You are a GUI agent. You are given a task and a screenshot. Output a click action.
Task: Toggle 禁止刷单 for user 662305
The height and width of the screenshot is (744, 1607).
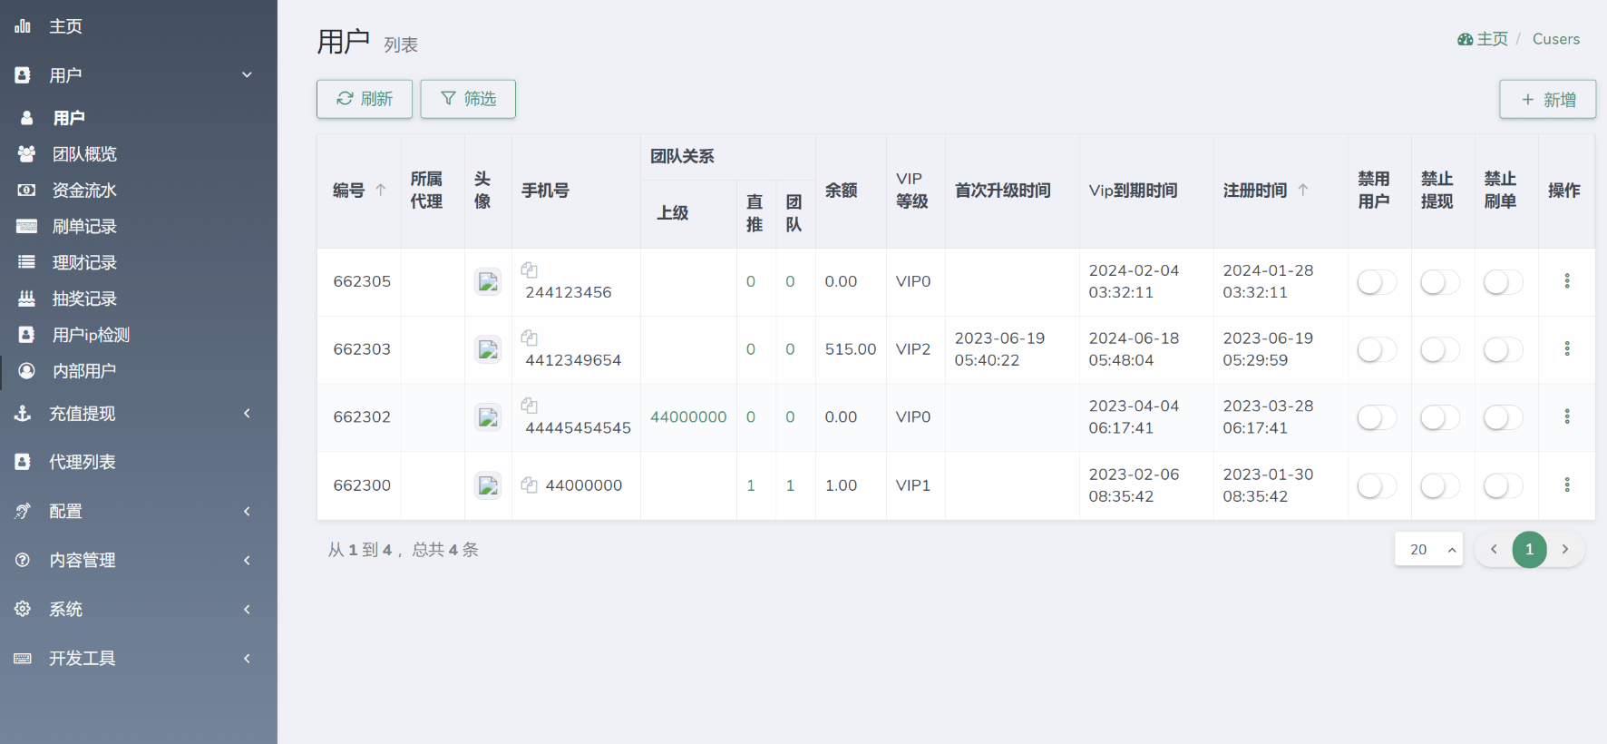point(1503,282)
